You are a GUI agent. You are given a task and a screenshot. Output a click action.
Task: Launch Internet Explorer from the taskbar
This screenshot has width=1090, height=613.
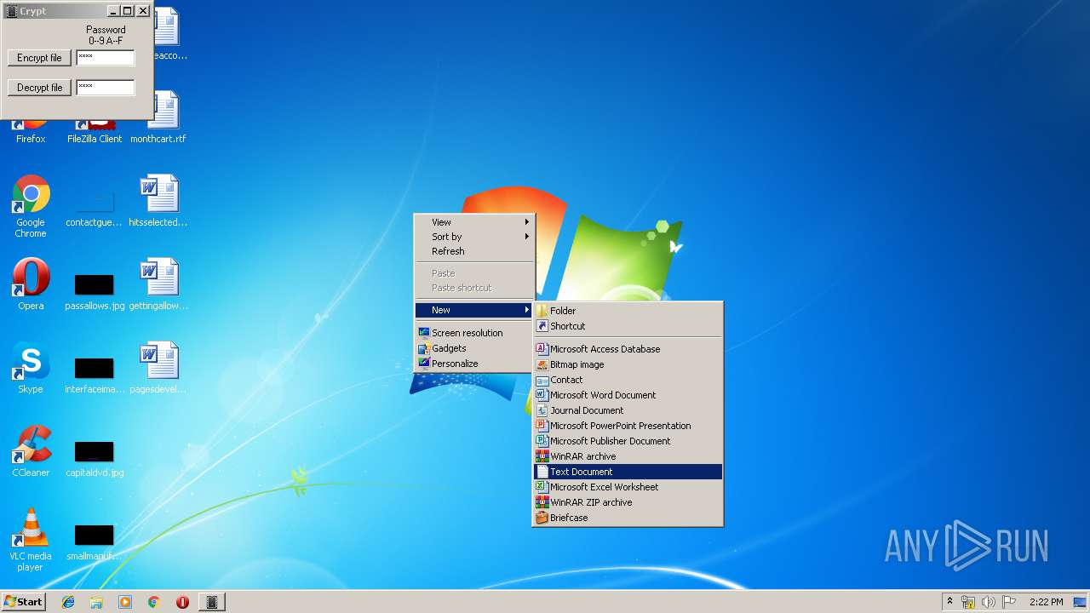(68, 602)
